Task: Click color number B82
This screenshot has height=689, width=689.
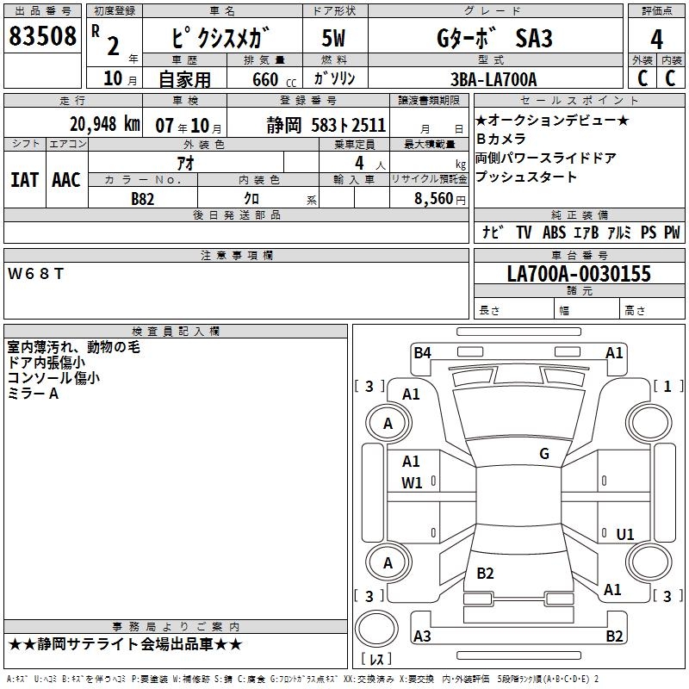Action: 142,199
